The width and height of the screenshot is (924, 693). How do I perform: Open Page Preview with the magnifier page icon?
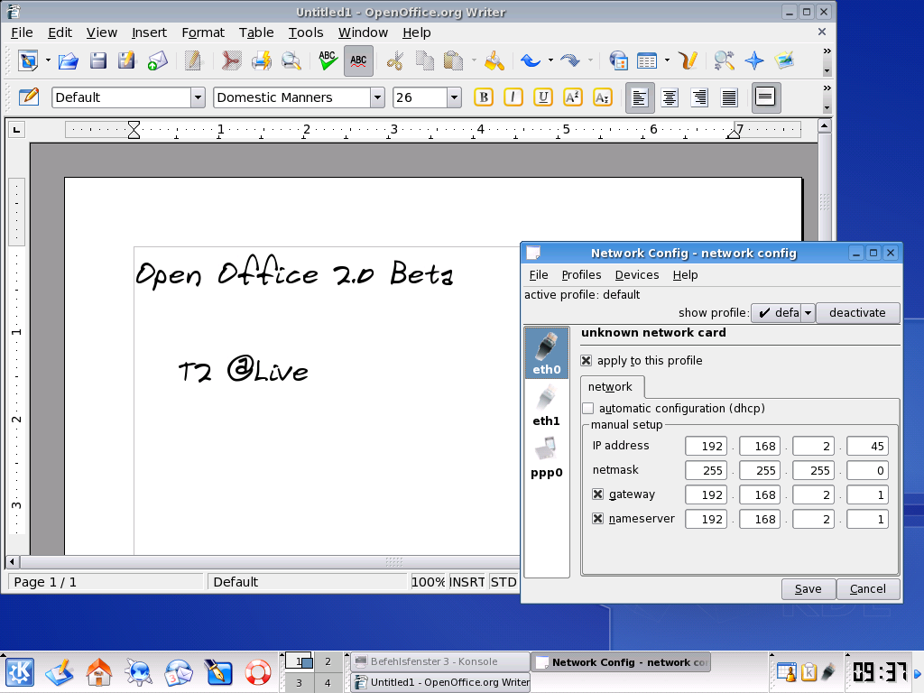point(291,60)
